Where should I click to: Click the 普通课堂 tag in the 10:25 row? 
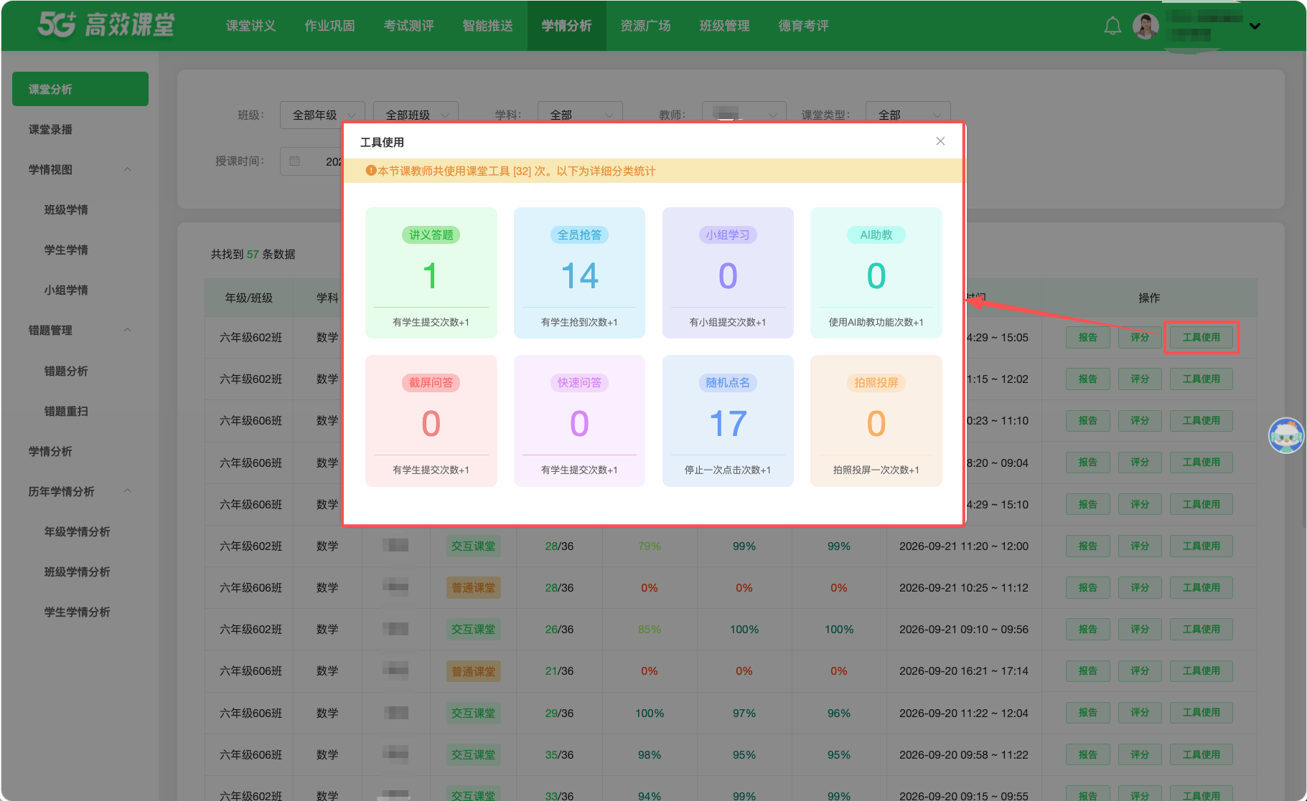[x=473, y=588]
